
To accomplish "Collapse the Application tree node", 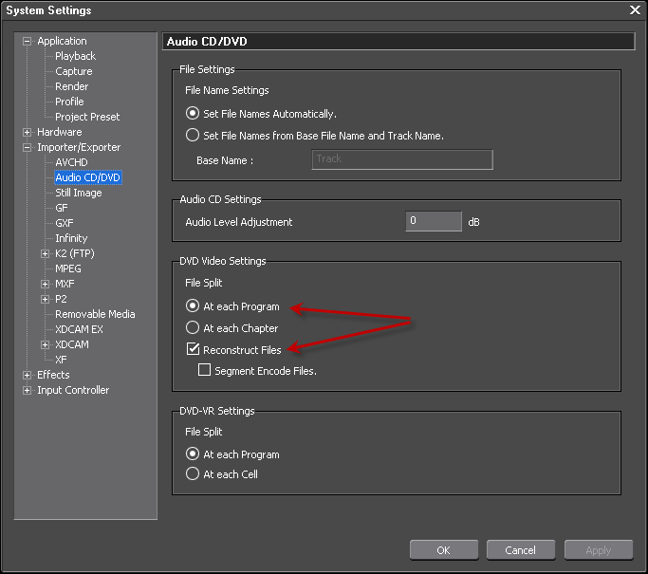I will point(27,42).
